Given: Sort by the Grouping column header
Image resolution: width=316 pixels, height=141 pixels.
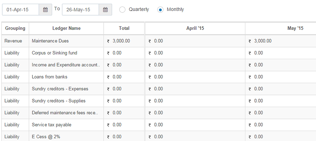Looking at the screenshot, I should (15, 28).
